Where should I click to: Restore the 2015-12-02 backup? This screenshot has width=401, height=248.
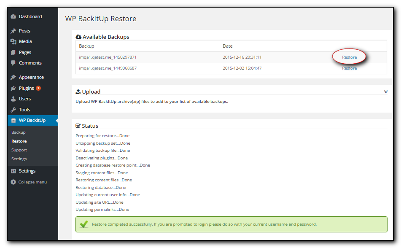[349, 68]
